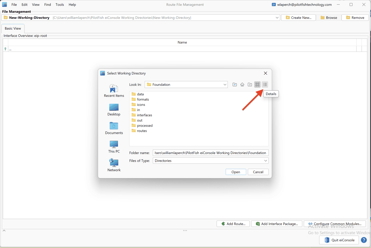
Task: Select Documents in dialog sidebar
Action: (x=114, y=128)
